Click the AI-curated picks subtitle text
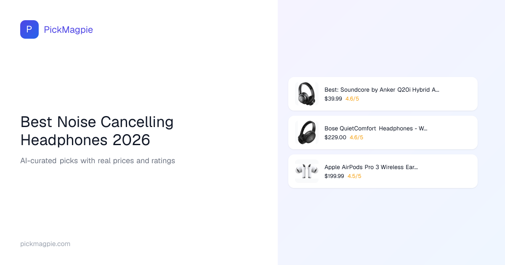 [98, 161]
